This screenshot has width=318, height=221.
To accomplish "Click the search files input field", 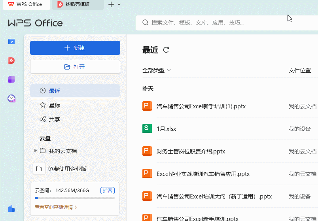I will click(227, 23).
